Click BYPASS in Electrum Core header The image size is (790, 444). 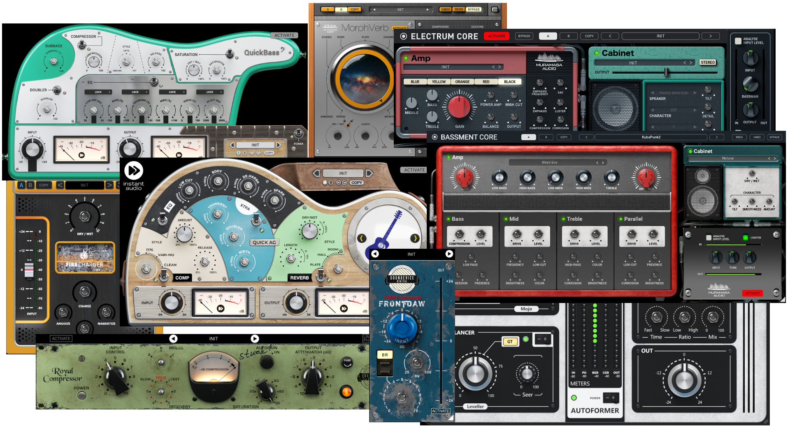tap(524, 36)
